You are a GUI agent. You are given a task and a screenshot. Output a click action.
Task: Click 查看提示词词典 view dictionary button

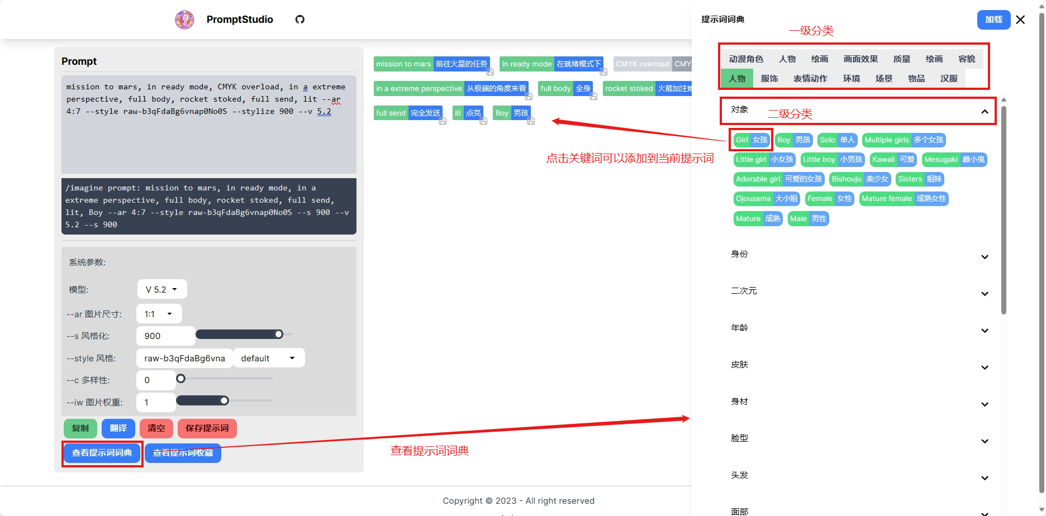click(x=102, y=453)
